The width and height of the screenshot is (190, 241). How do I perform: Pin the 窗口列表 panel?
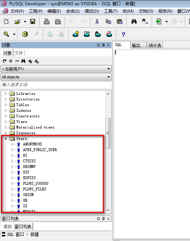[x=103, y=219]
